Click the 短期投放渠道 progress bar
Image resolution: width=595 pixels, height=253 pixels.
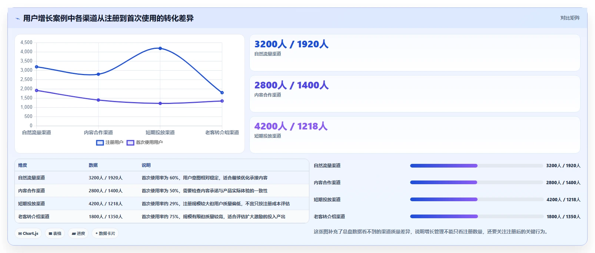(476, 200)
